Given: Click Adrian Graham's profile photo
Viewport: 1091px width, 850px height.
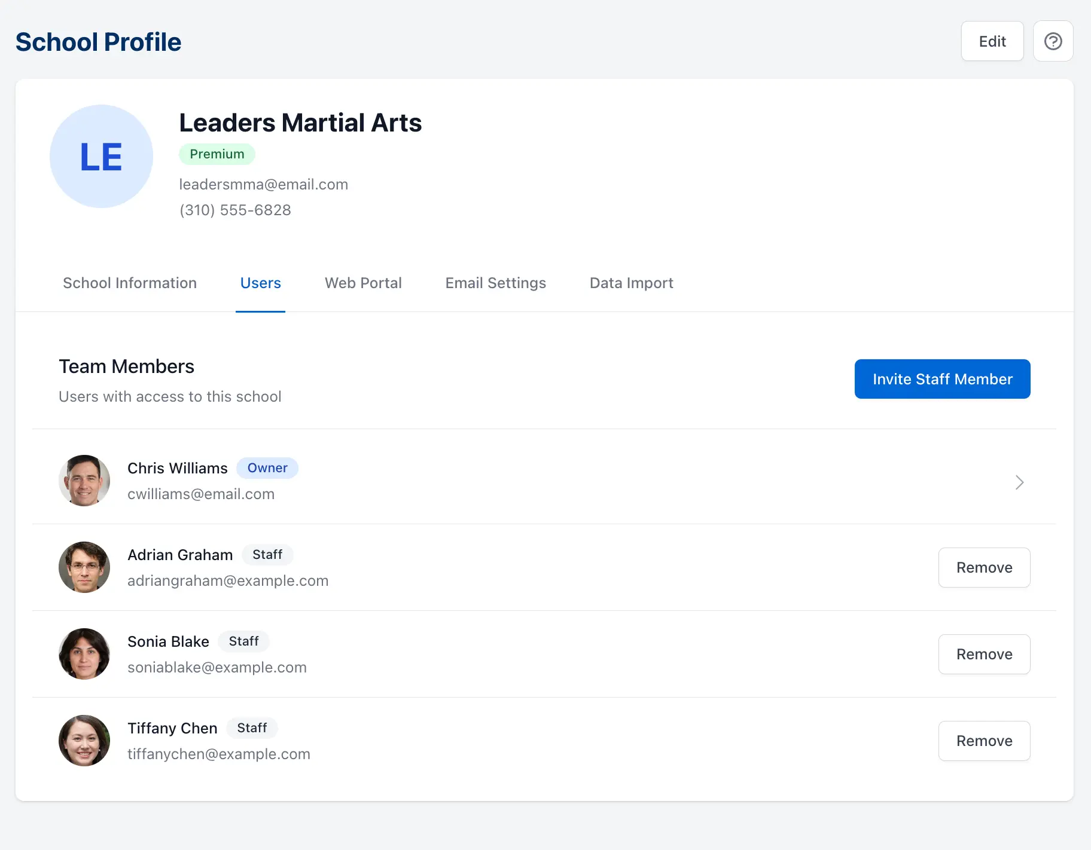Looking at the screenshot, I should 84,567.
